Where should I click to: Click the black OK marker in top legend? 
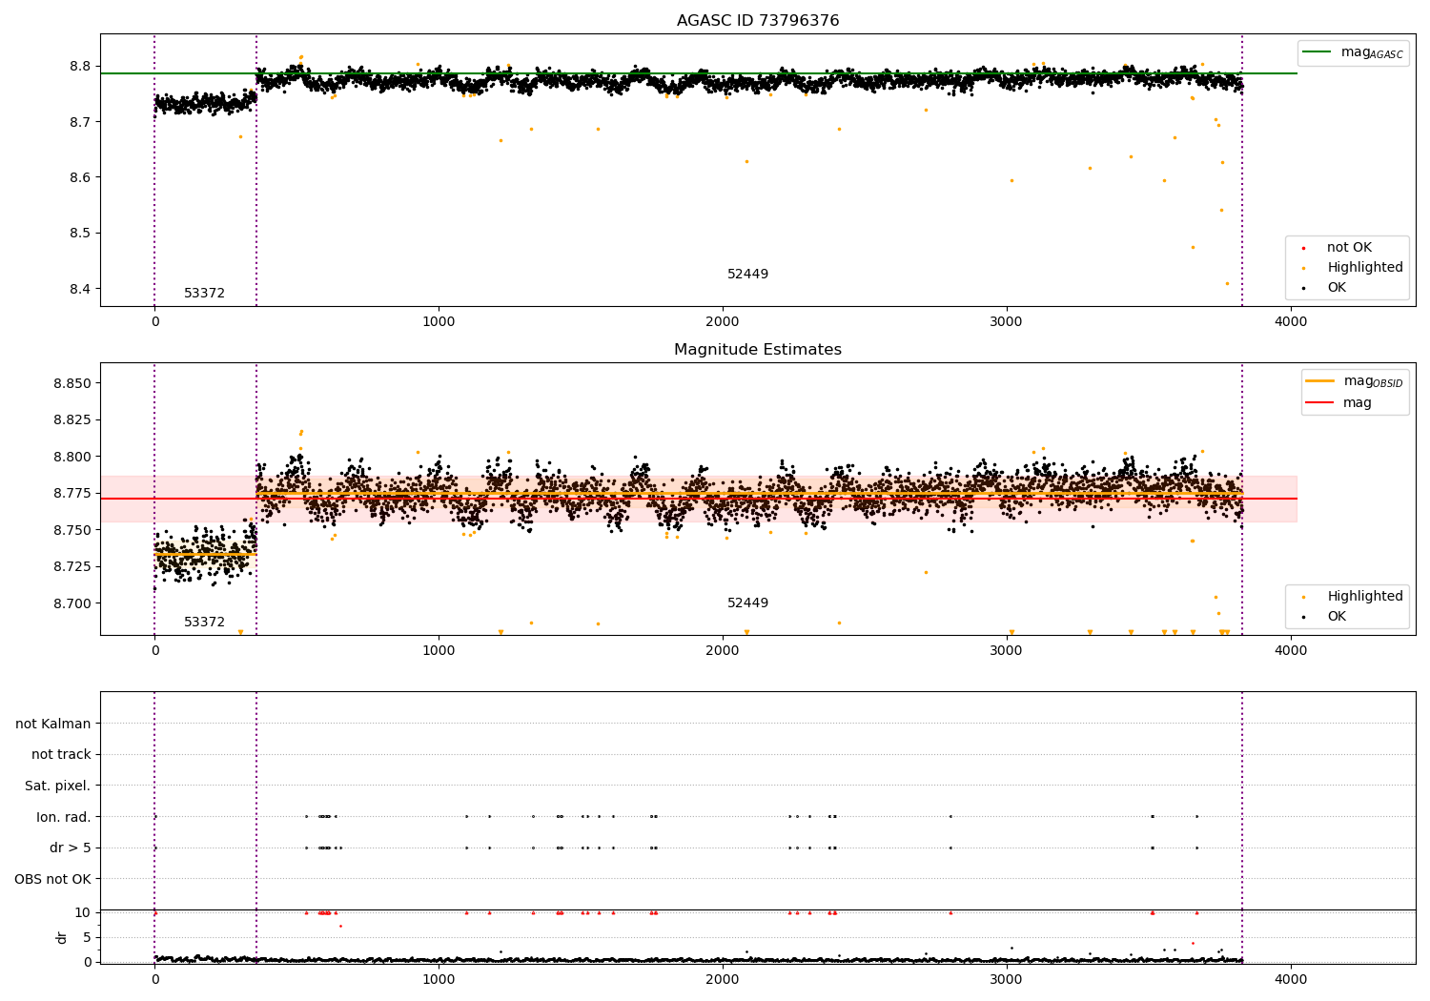point(1303,288)
